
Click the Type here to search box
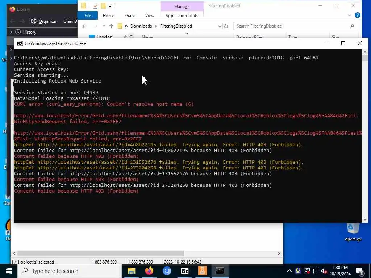69,271
